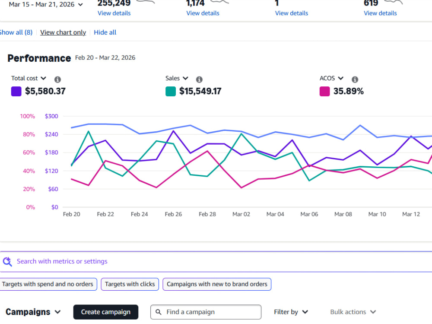Click the 60% axis label
The height and width of the screenshot is (324, 432).
pyautogui.click(x=29, y=152)
